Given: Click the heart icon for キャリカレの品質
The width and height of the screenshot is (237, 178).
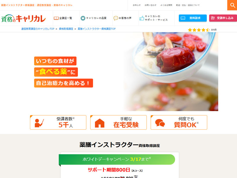Looking at the screenshot, I should 83,18.
